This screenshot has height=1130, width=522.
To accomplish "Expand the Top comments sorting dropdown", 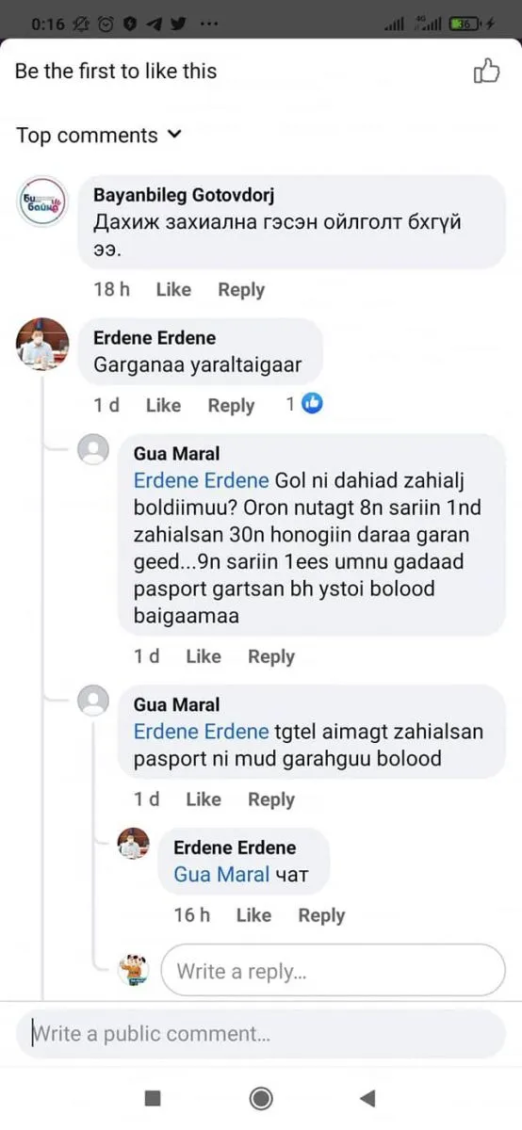I will (x=98, y=136).
